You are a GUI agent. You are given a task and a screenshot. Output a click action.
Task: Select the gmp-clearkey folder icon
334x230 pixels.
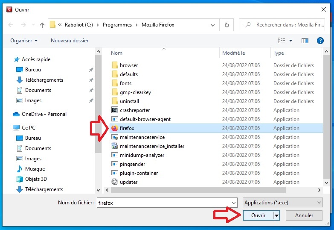(x=115, y=92)
